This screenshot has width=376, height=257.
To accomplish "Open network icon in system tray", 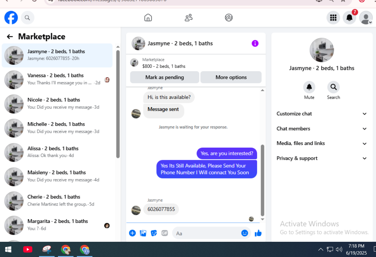I will tap(330, 249).
